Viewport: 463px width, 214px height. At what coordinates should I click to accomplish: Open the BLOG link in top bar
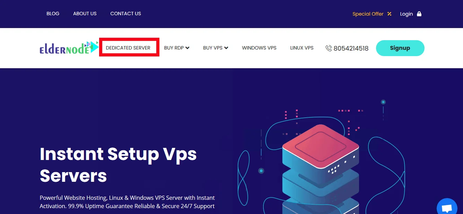click(53, 14)
